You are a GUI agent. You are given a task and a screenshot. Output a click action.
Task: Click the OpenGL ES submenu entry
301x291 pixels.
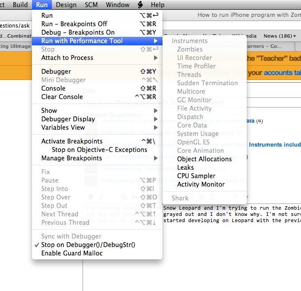click(x=205, y=142)
